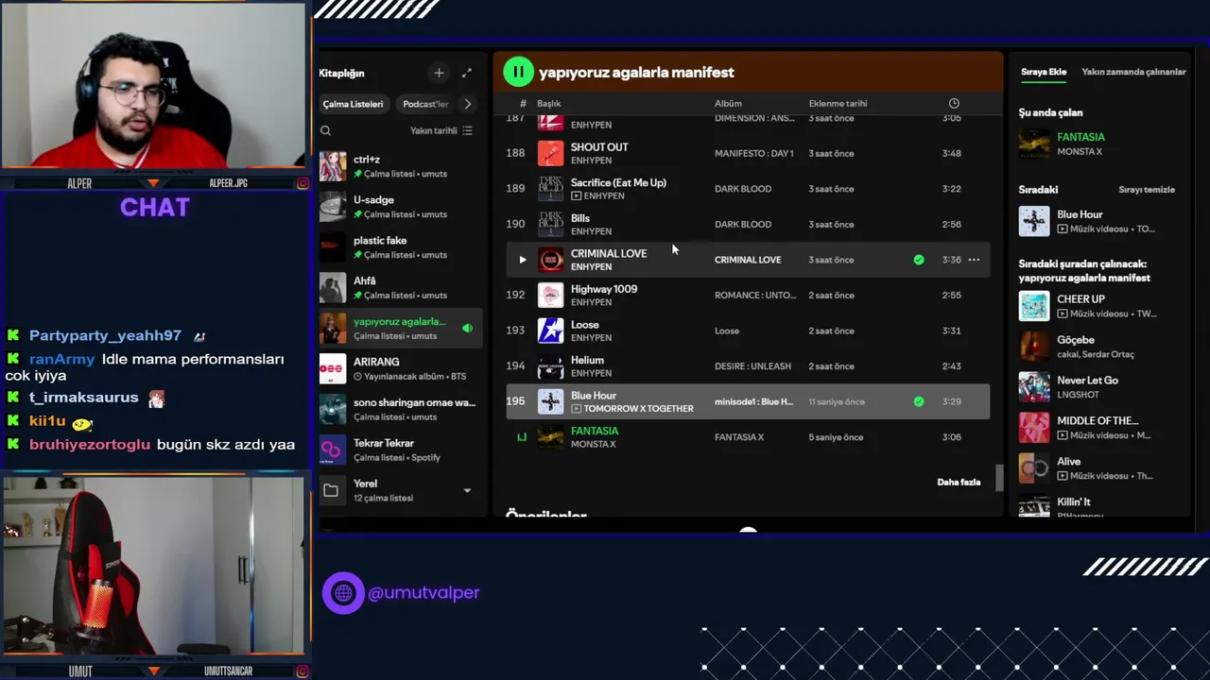Open the Ahfâ playlist
Viewport: 1210px width, 680px height.
[x=400, y=287]
